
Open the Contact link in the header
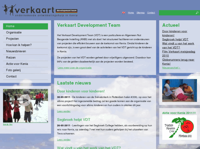[x=151, y=13]
